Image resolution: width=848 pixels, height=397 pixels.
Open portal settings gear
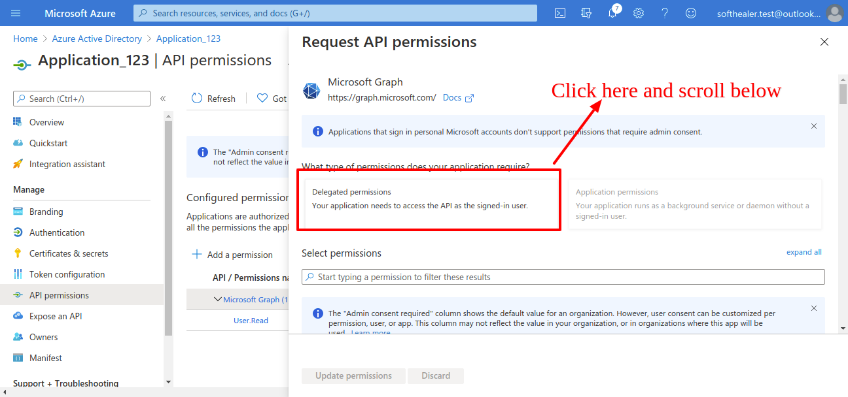[639, 13]
